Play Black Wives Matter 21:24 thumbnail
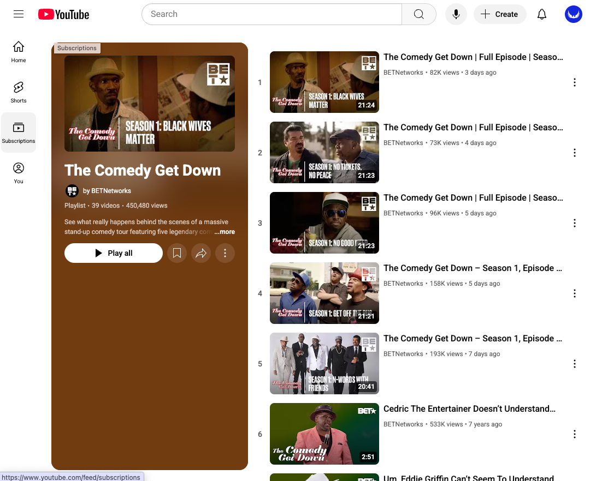The width and height of the screenshot is (596, 481). pyautogui.click(x=324, y=82)
